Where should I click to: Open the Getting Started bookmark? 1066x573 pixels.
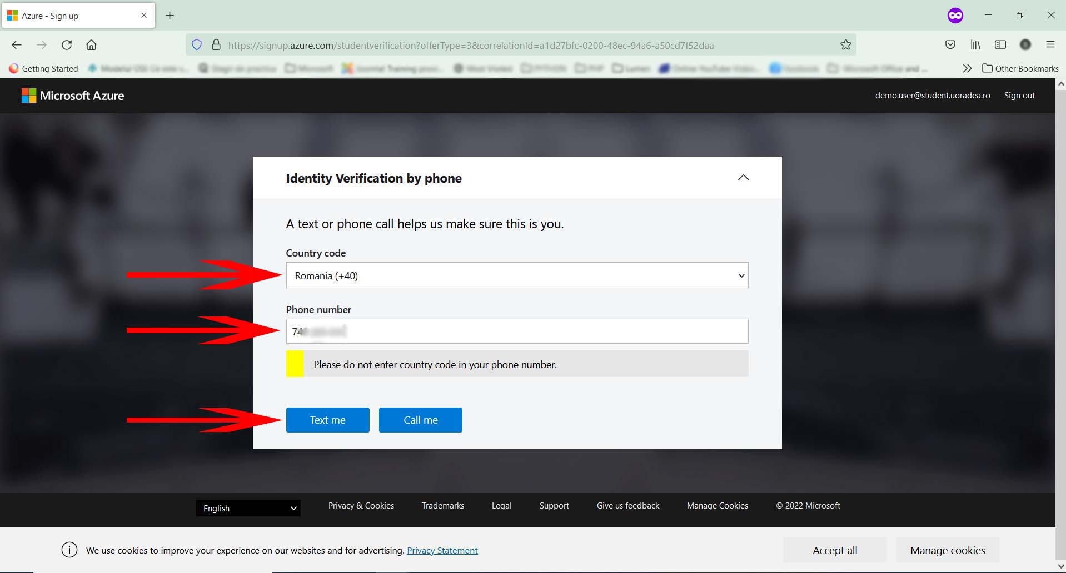[43, 68]
